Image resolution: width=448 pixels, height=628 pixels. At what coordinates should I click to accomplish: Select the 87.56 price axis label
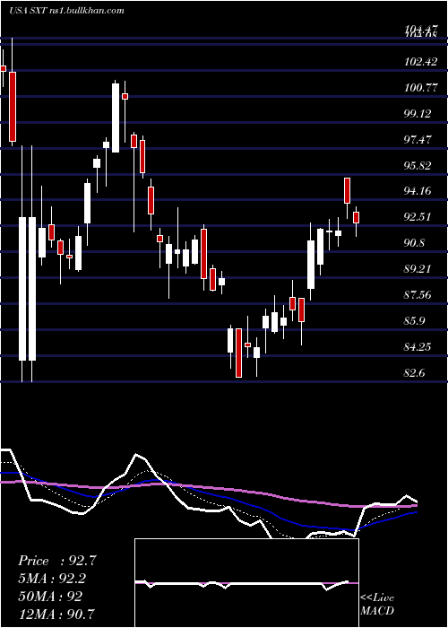418,295
